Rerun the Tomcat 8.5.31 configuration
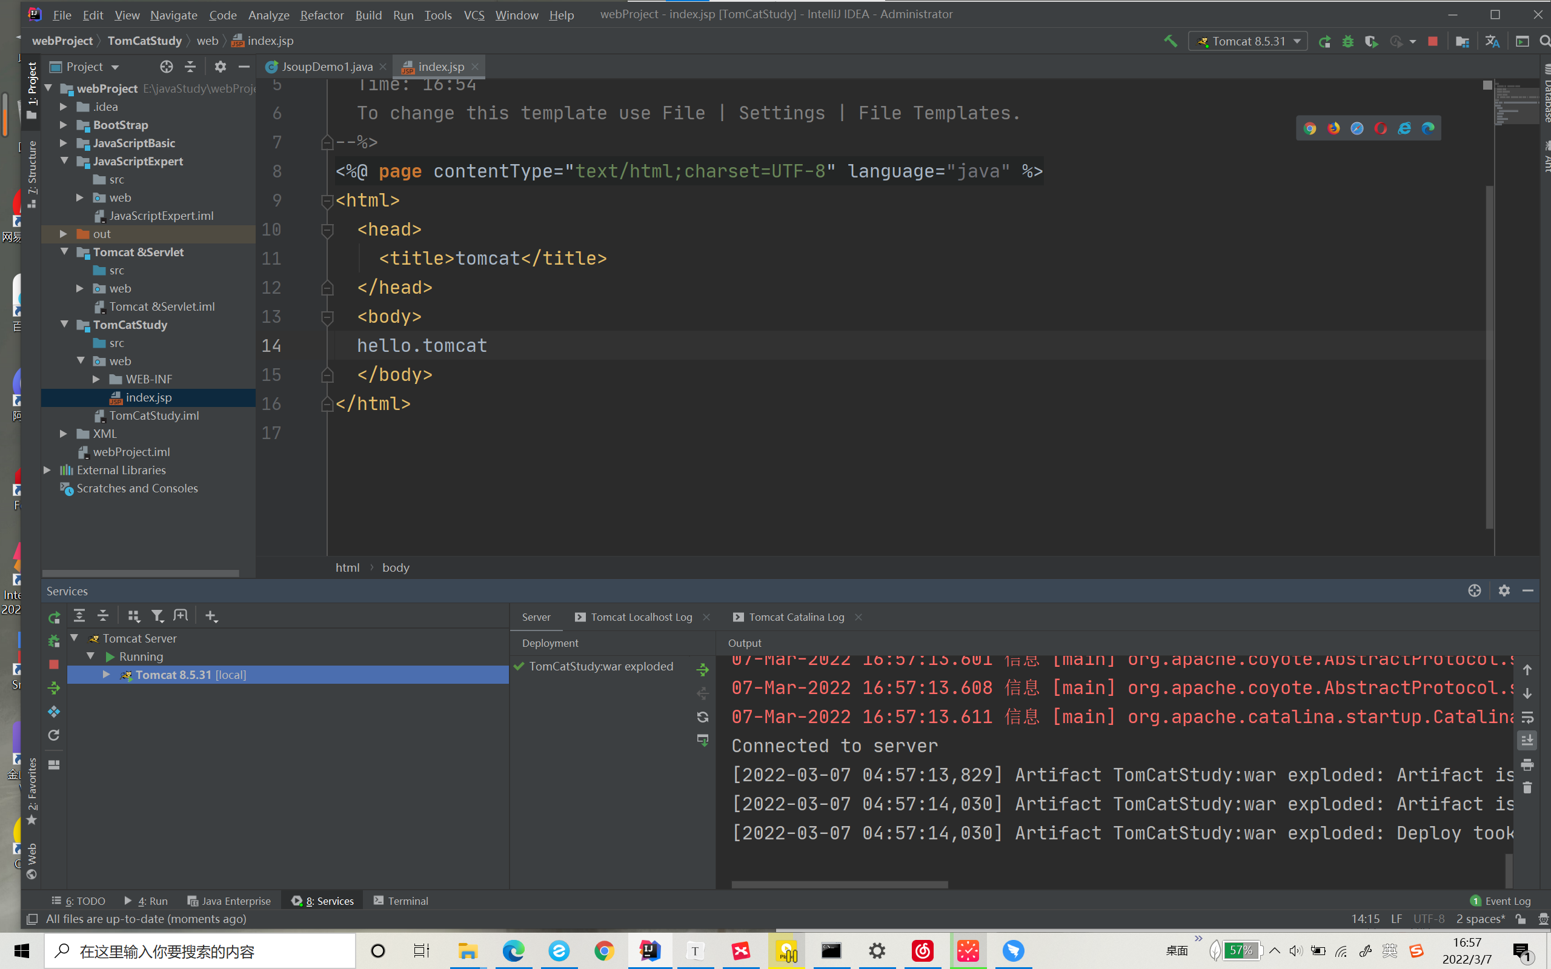Viewport: 1551px width, 969px height. (x=1325, y=42)
